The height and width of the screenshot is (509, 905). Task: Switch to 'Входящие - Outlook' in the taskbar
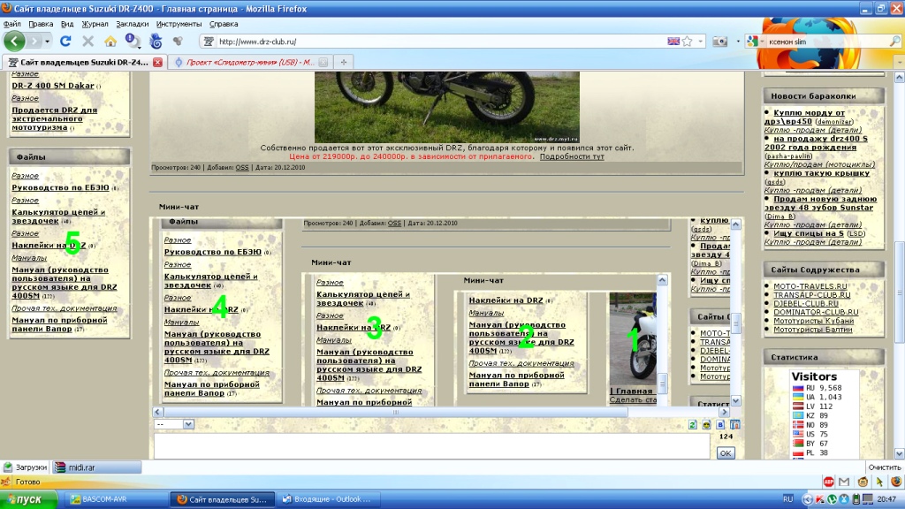327,499
